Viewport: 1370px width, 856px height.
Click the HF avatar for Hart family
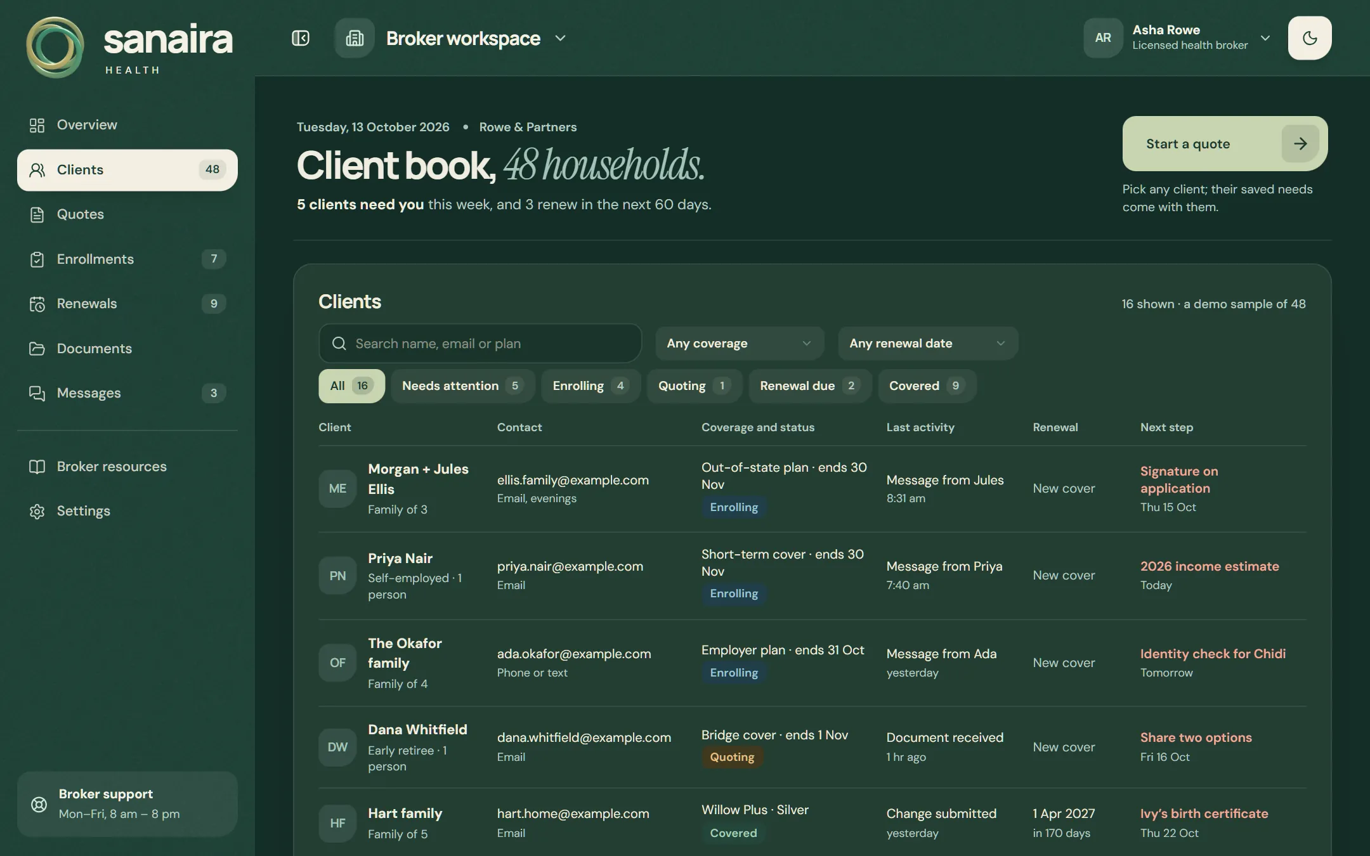[337, 823]
